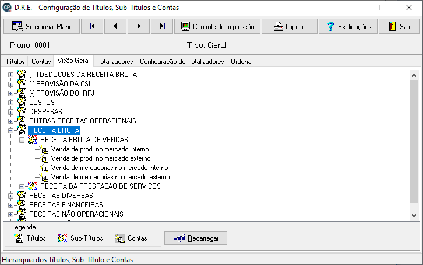This screenshot has height=265, width=423.
Task: Click the Contas legend icon
Action: pyautogui.click(x=120, y=238)
